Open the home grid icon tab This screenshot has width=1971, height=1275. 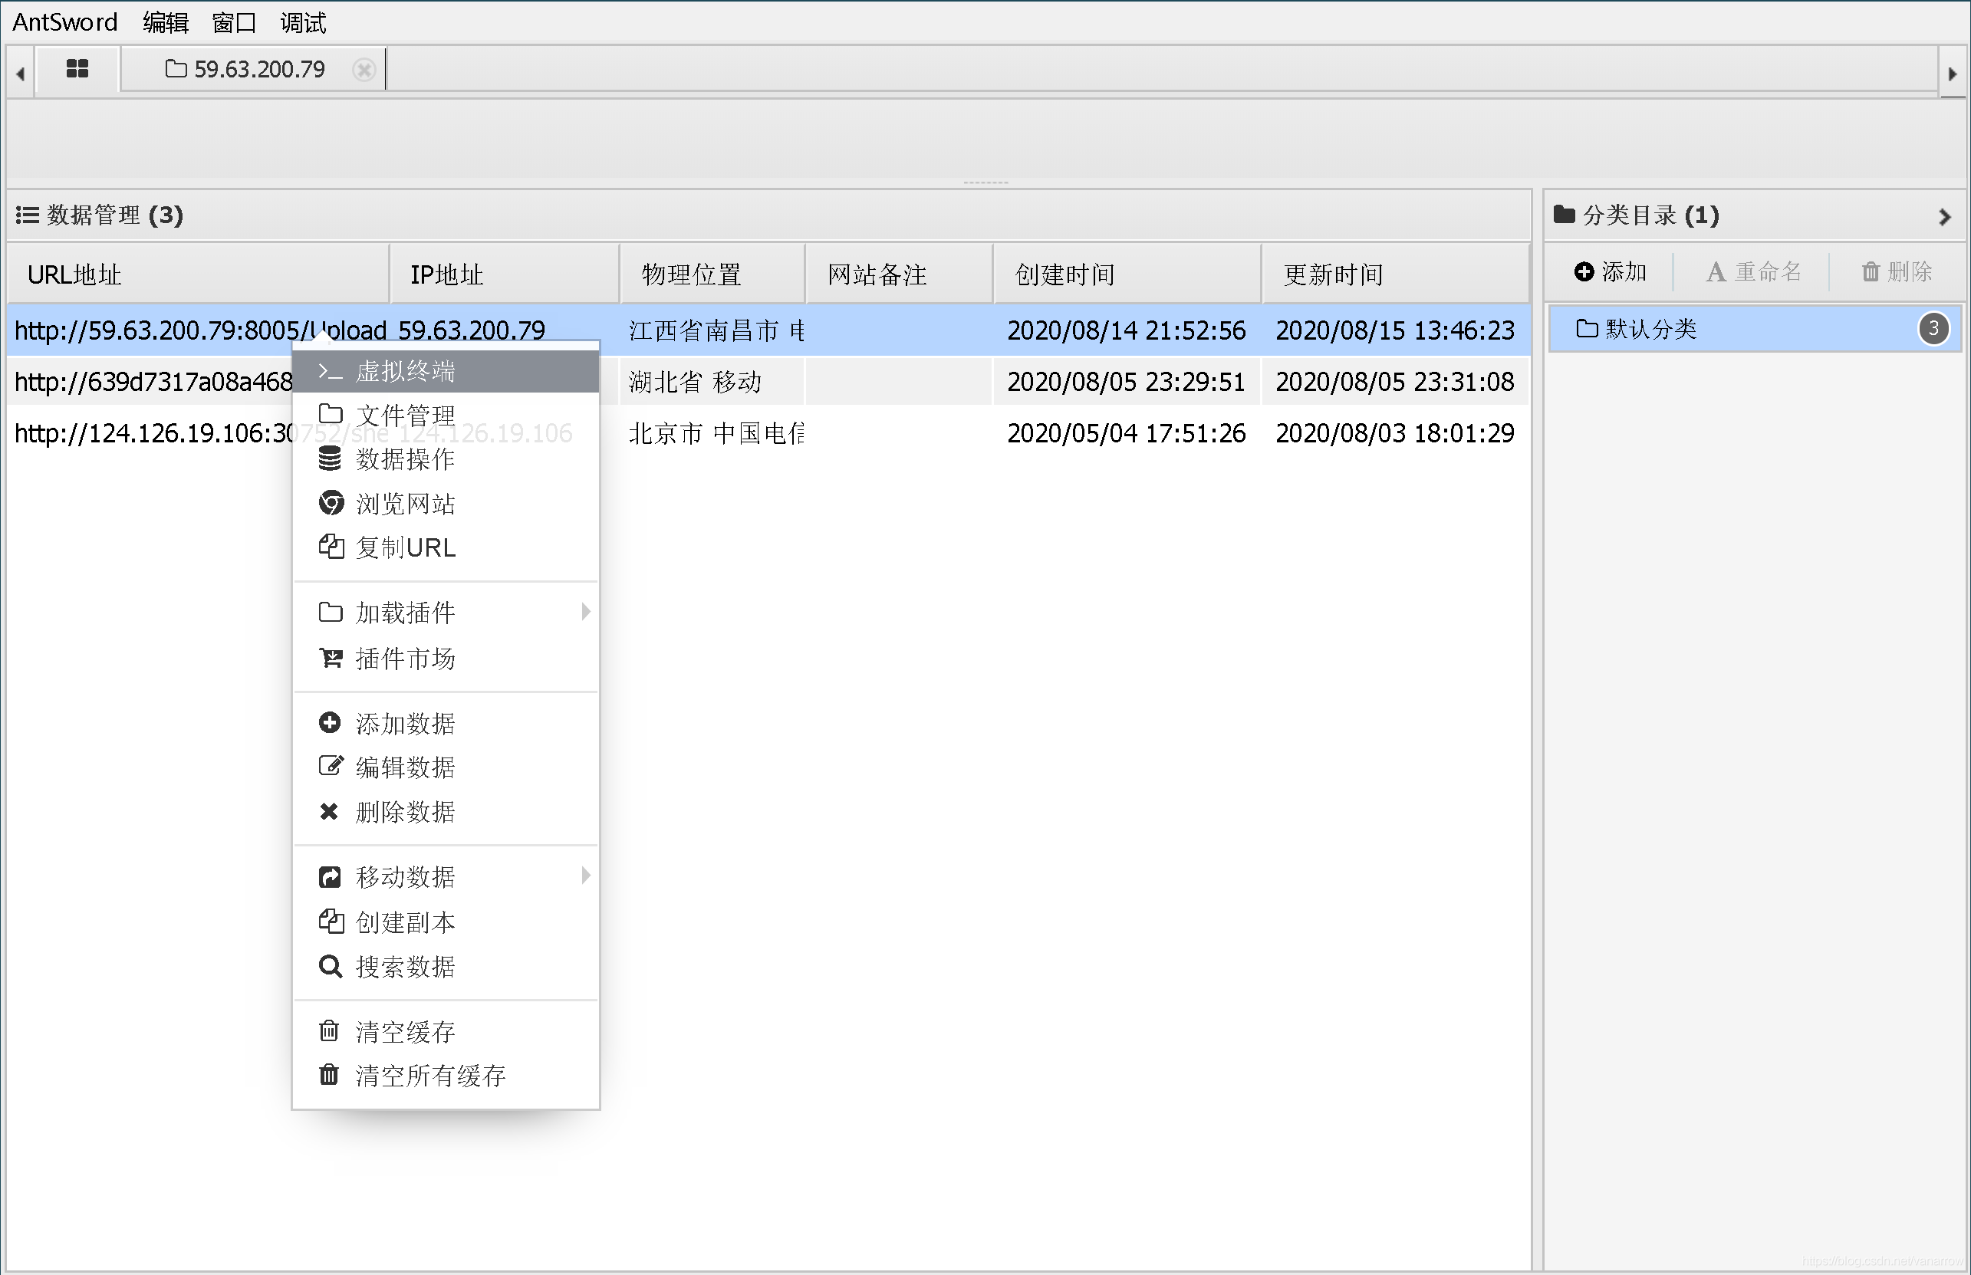[x=77, y=69]
